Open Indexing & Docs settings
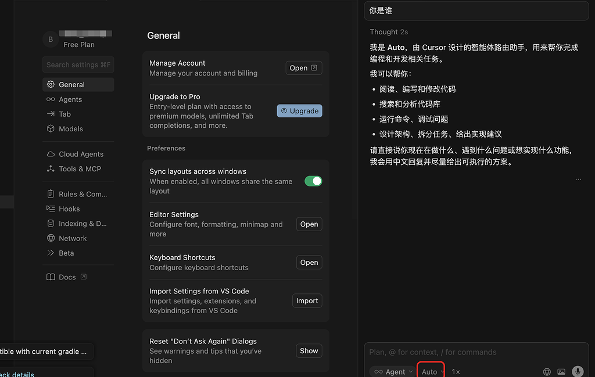This screenshot has height=377, width=595. [78, 224]
